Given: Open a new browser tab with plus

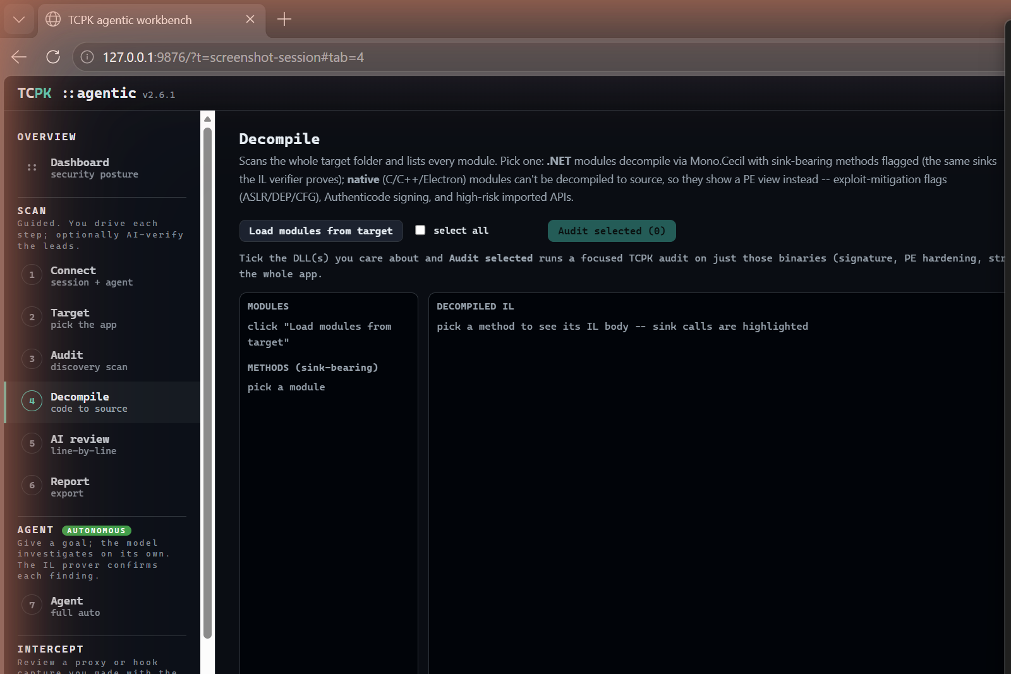Looking at the screenshot, I should 284,20.
